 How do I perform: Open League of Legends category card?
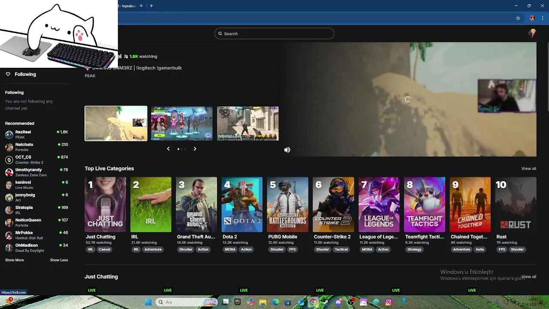[x=379, y=204]
